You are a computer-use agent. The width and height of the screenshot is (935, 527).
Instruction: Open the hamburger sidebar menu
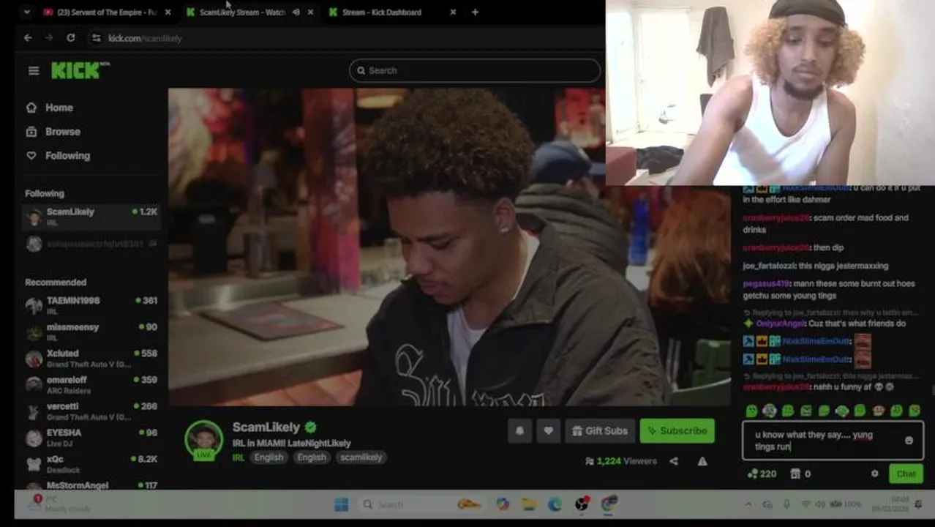pyautogui.click(x=34, y=70)
